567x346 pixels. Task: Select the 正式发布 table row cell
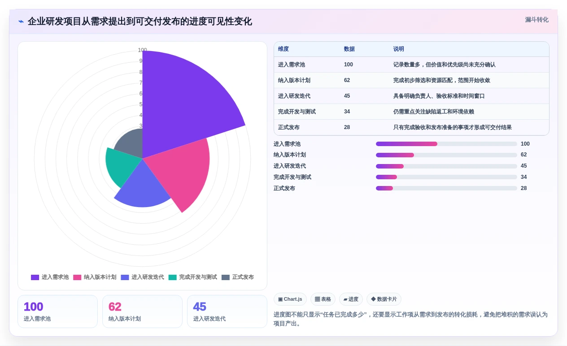coord(289,127)
